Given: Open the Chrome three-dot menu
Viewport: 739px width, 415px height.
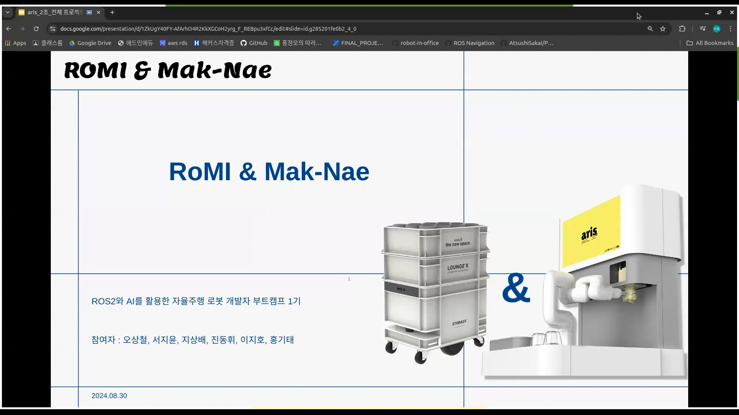Looking at the screenshot, I should pos(731,29).
